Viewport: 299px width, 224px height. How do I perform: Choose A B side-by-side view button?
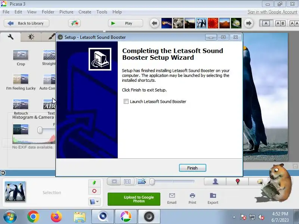(x=280, y=24)
